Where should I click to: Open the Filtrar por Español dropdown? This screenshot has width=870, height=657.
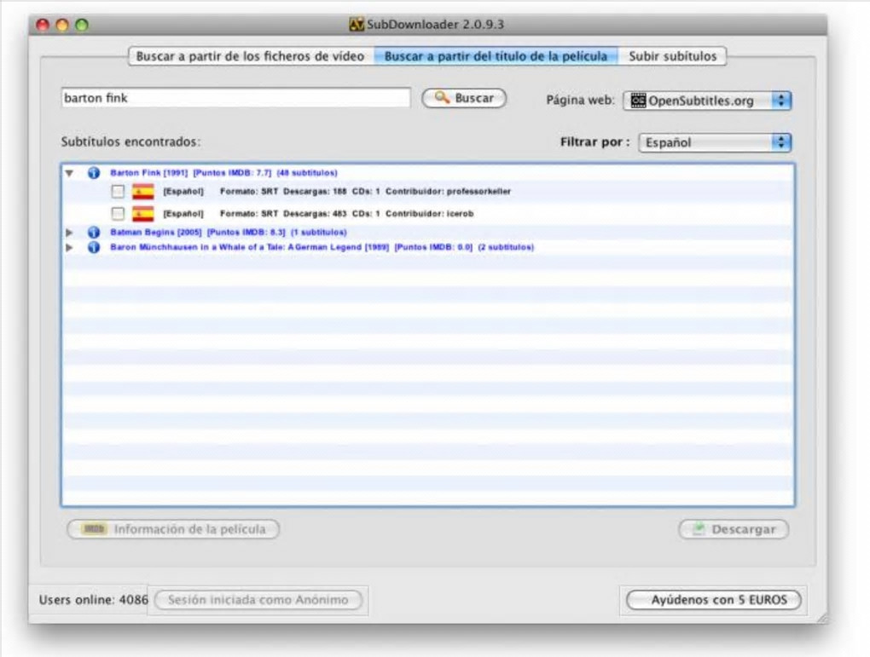716,142
